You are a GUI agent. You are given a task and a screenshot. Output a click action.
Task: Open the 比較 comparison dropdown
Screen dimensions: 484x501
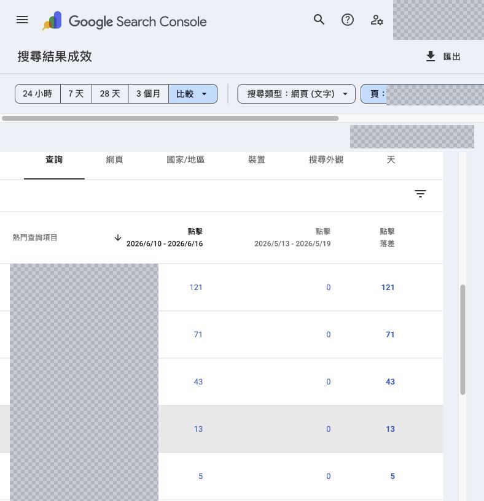tap(193, 94)
